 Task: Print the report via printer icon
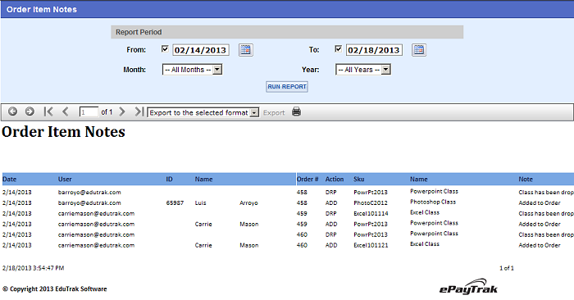click(x=297, y=111)
